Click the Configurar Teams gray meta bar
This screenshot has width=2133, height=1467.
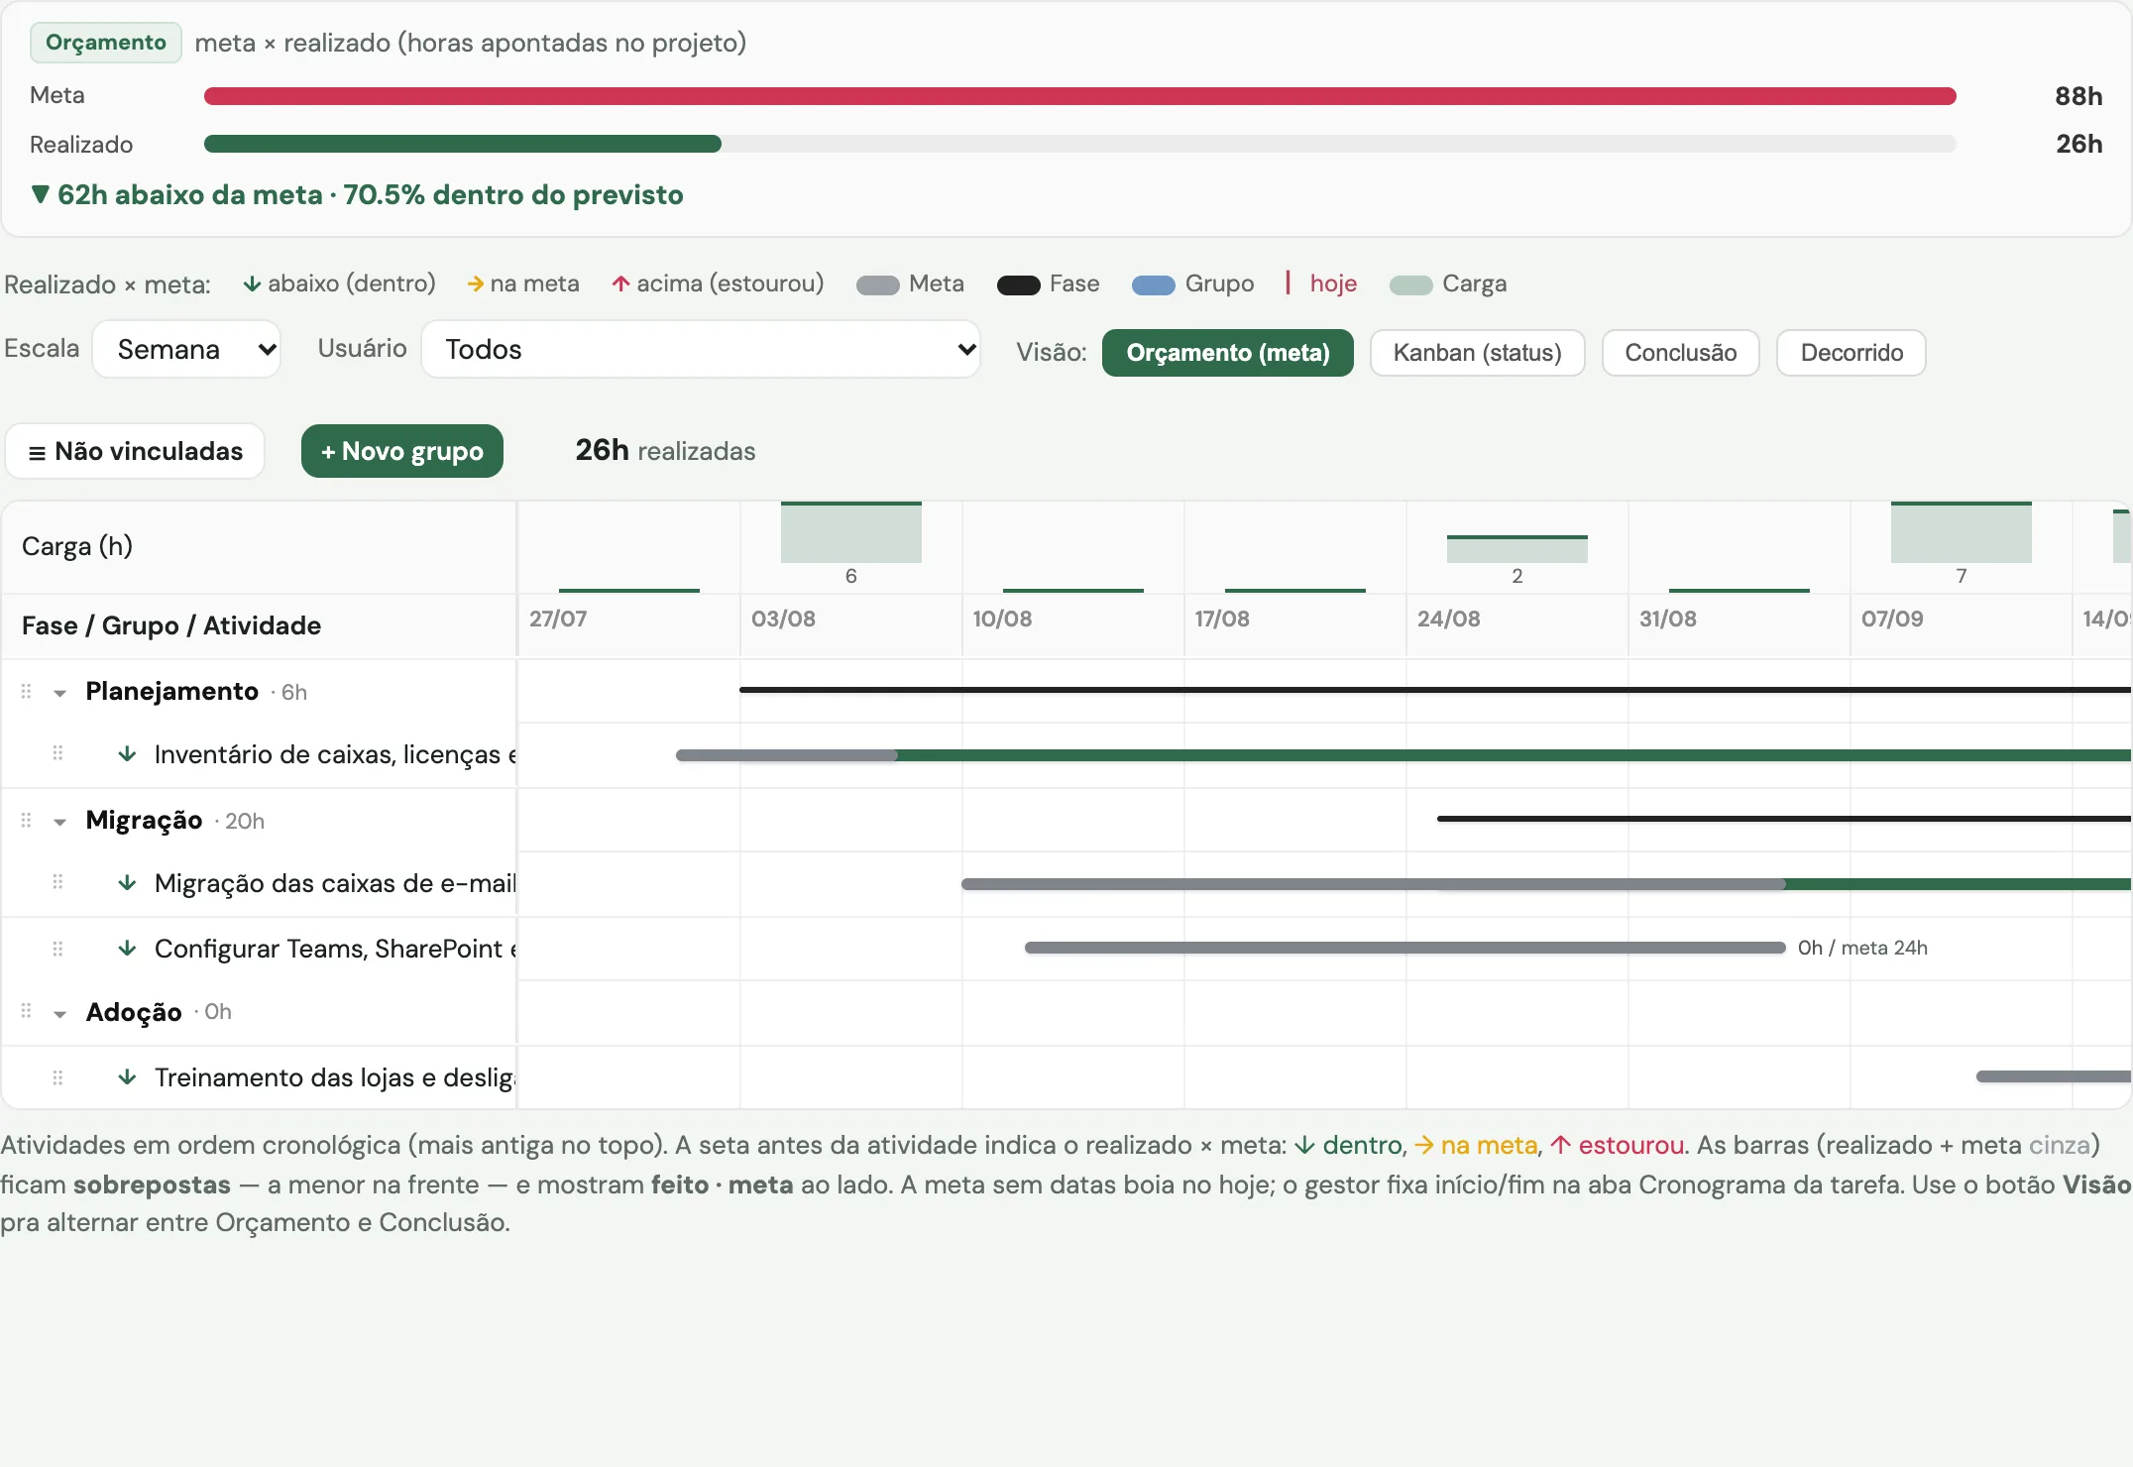1404,948
